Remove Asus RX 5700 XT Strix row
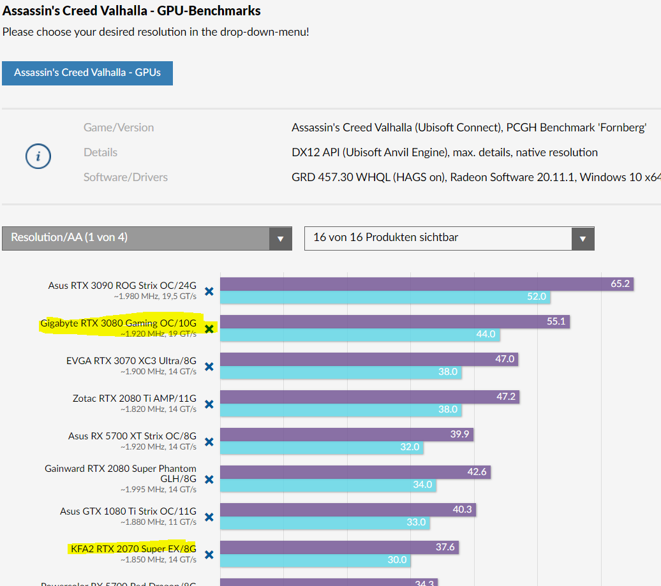Viewport: 661px width, 586px height. tap(209, 441)
